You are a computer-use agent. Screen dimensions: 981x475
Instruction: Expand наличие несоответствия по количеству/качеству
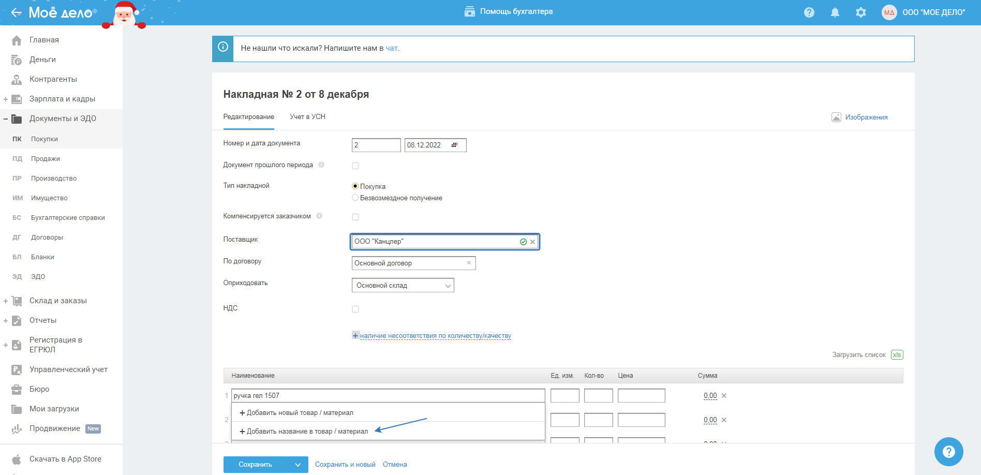(432, 336)
